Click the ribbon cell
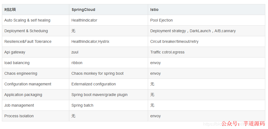 pos(77,63)
